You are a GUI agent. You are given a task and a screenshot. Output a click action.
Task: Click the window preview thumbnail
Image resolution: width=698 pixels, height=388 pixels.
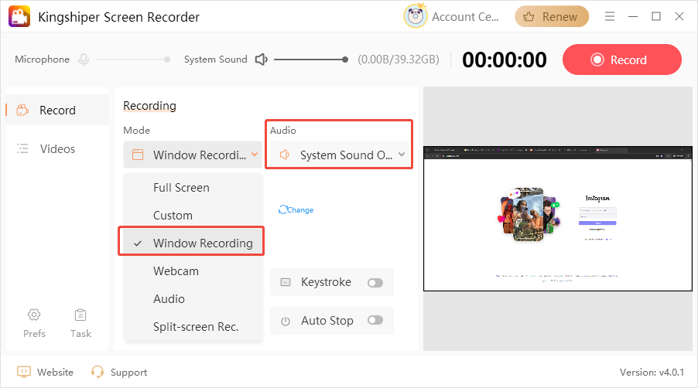[x=558, y=219]
